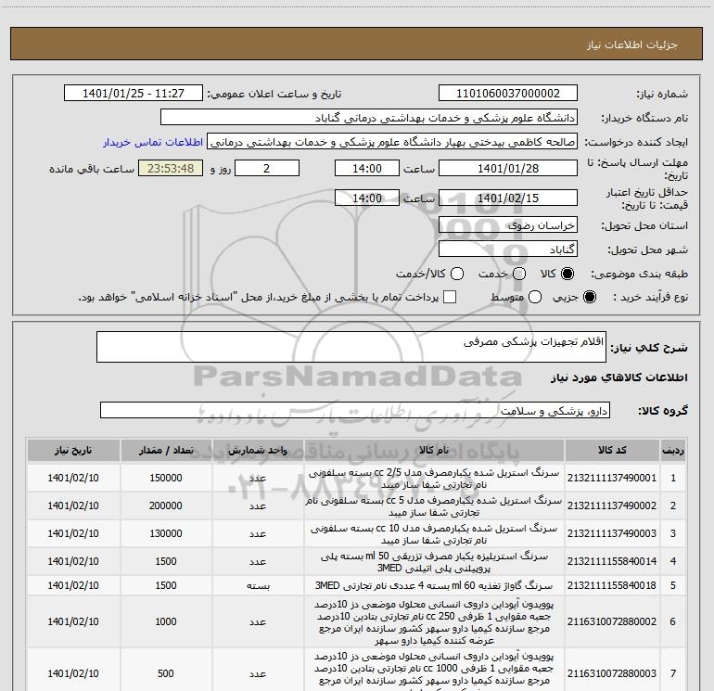The height and width of the screenshot is (691, 714).
Task: Click the تاریخ نیاز column header
Action: (73, 451)
